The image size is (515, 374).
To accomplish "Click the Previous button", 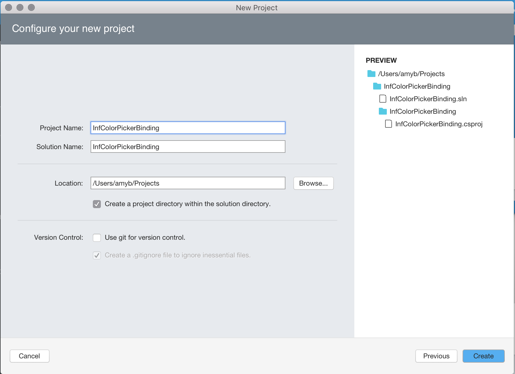I will pos(436,356).
